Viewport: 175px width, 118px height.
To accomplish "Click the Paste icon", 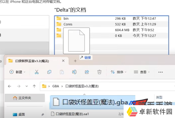I will [x=62, y=72].
